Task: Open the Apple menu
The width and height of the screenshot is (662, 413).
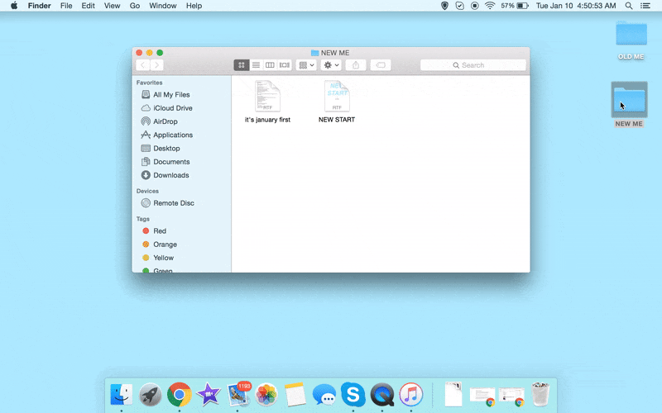Action: click(14, 6)
